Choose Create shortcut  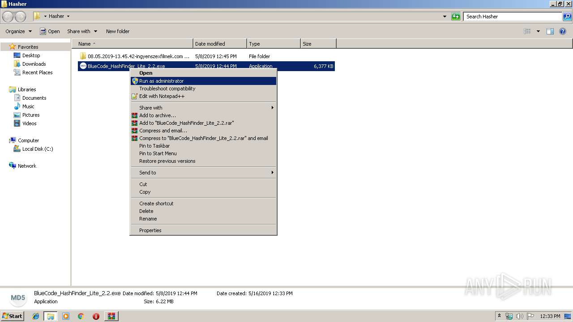203,203
